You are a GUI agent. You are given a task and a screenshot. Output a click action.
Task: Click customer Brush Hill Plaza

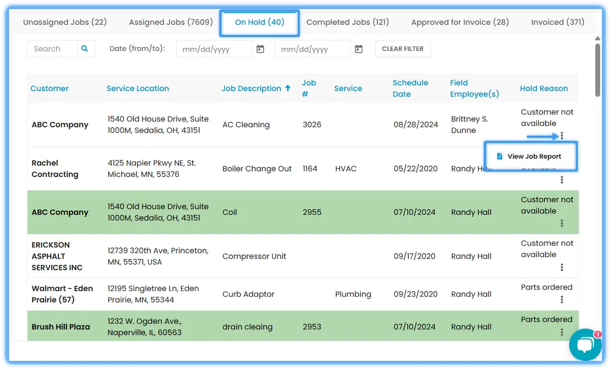61,327
